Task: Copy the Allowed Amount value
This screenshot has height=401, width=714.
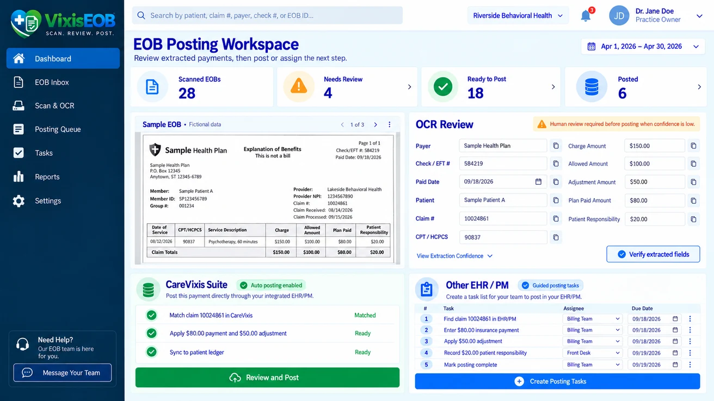Action: (x=693, y=164)
